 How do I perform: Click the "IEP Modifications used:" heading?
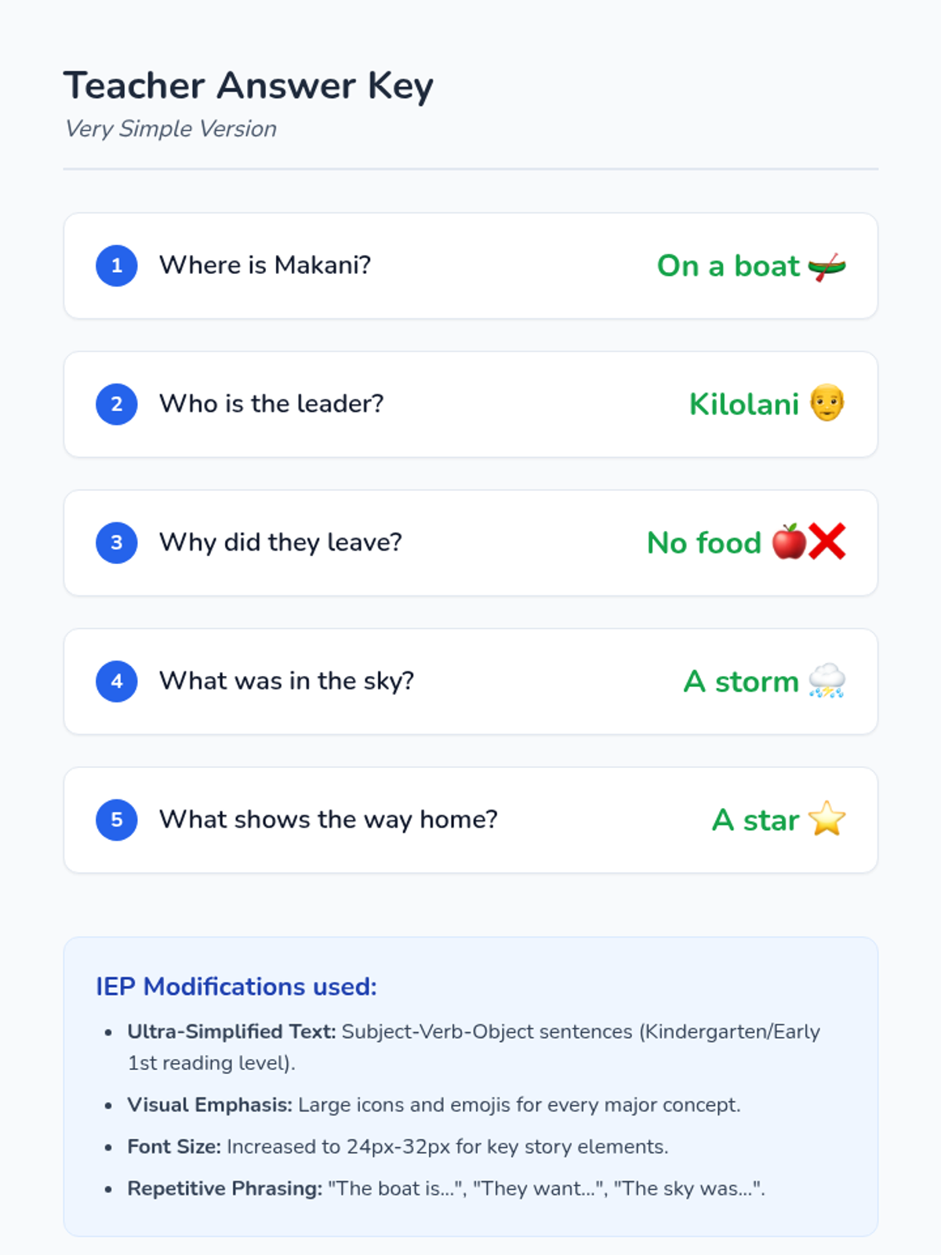click(236, 987)
